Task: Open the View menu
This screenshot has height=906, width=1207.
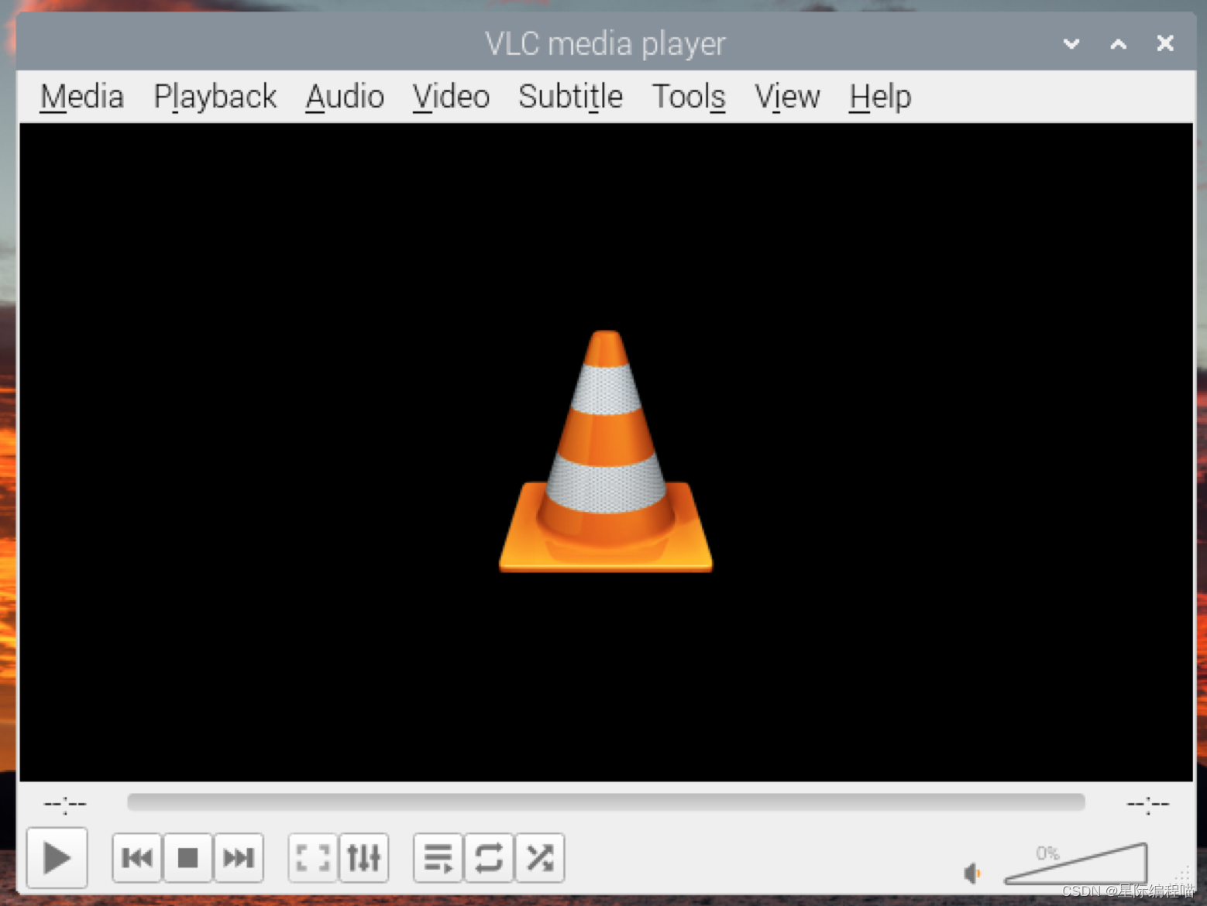Action: click(787, 97)
